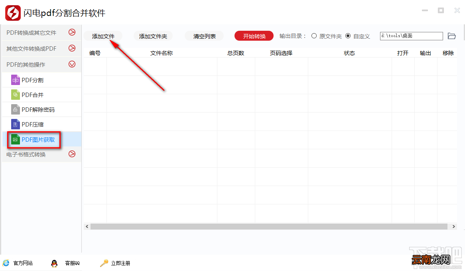
Task: Minimize the application window
Action: coord(425,10)
